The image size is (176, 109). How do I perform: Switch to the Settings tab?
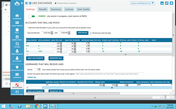(x=30, y=9)
